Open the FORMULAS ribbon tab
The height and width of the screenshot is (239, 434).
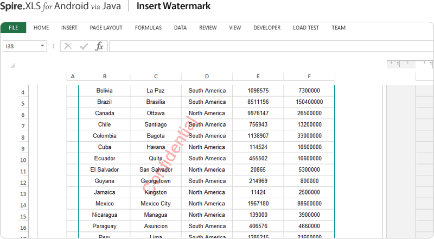148,28
